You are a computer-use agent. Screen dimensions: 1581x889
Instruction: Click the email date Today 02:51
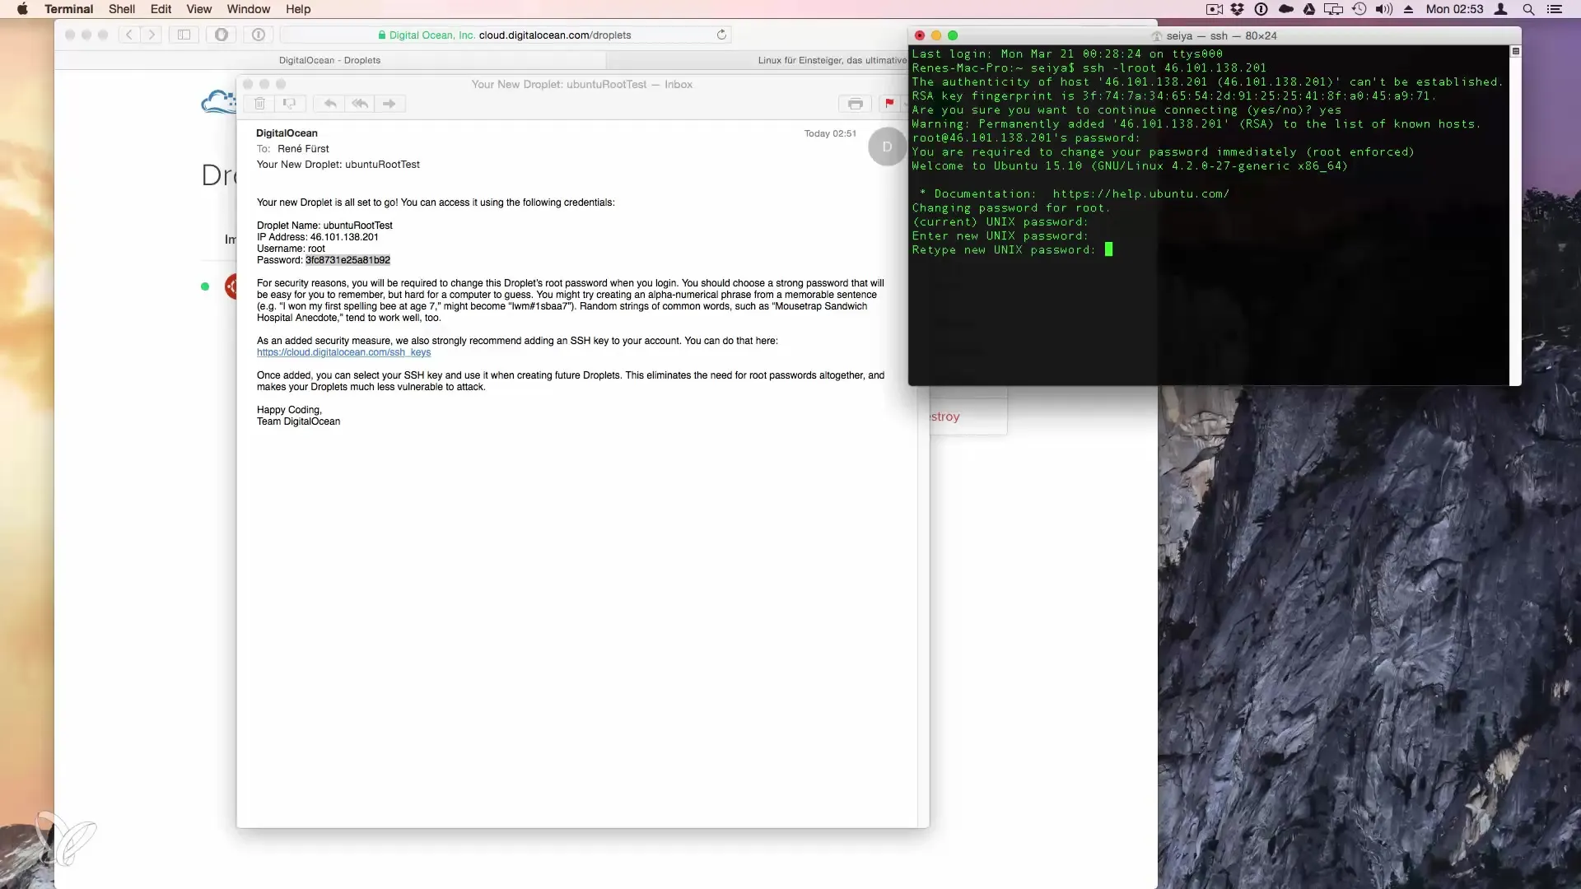tap(830, 133)
